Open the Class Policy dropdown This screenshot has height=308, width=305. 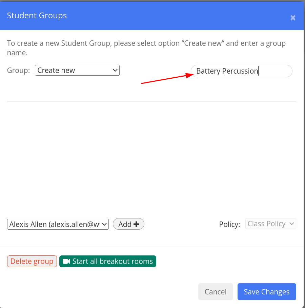(271, 224)
